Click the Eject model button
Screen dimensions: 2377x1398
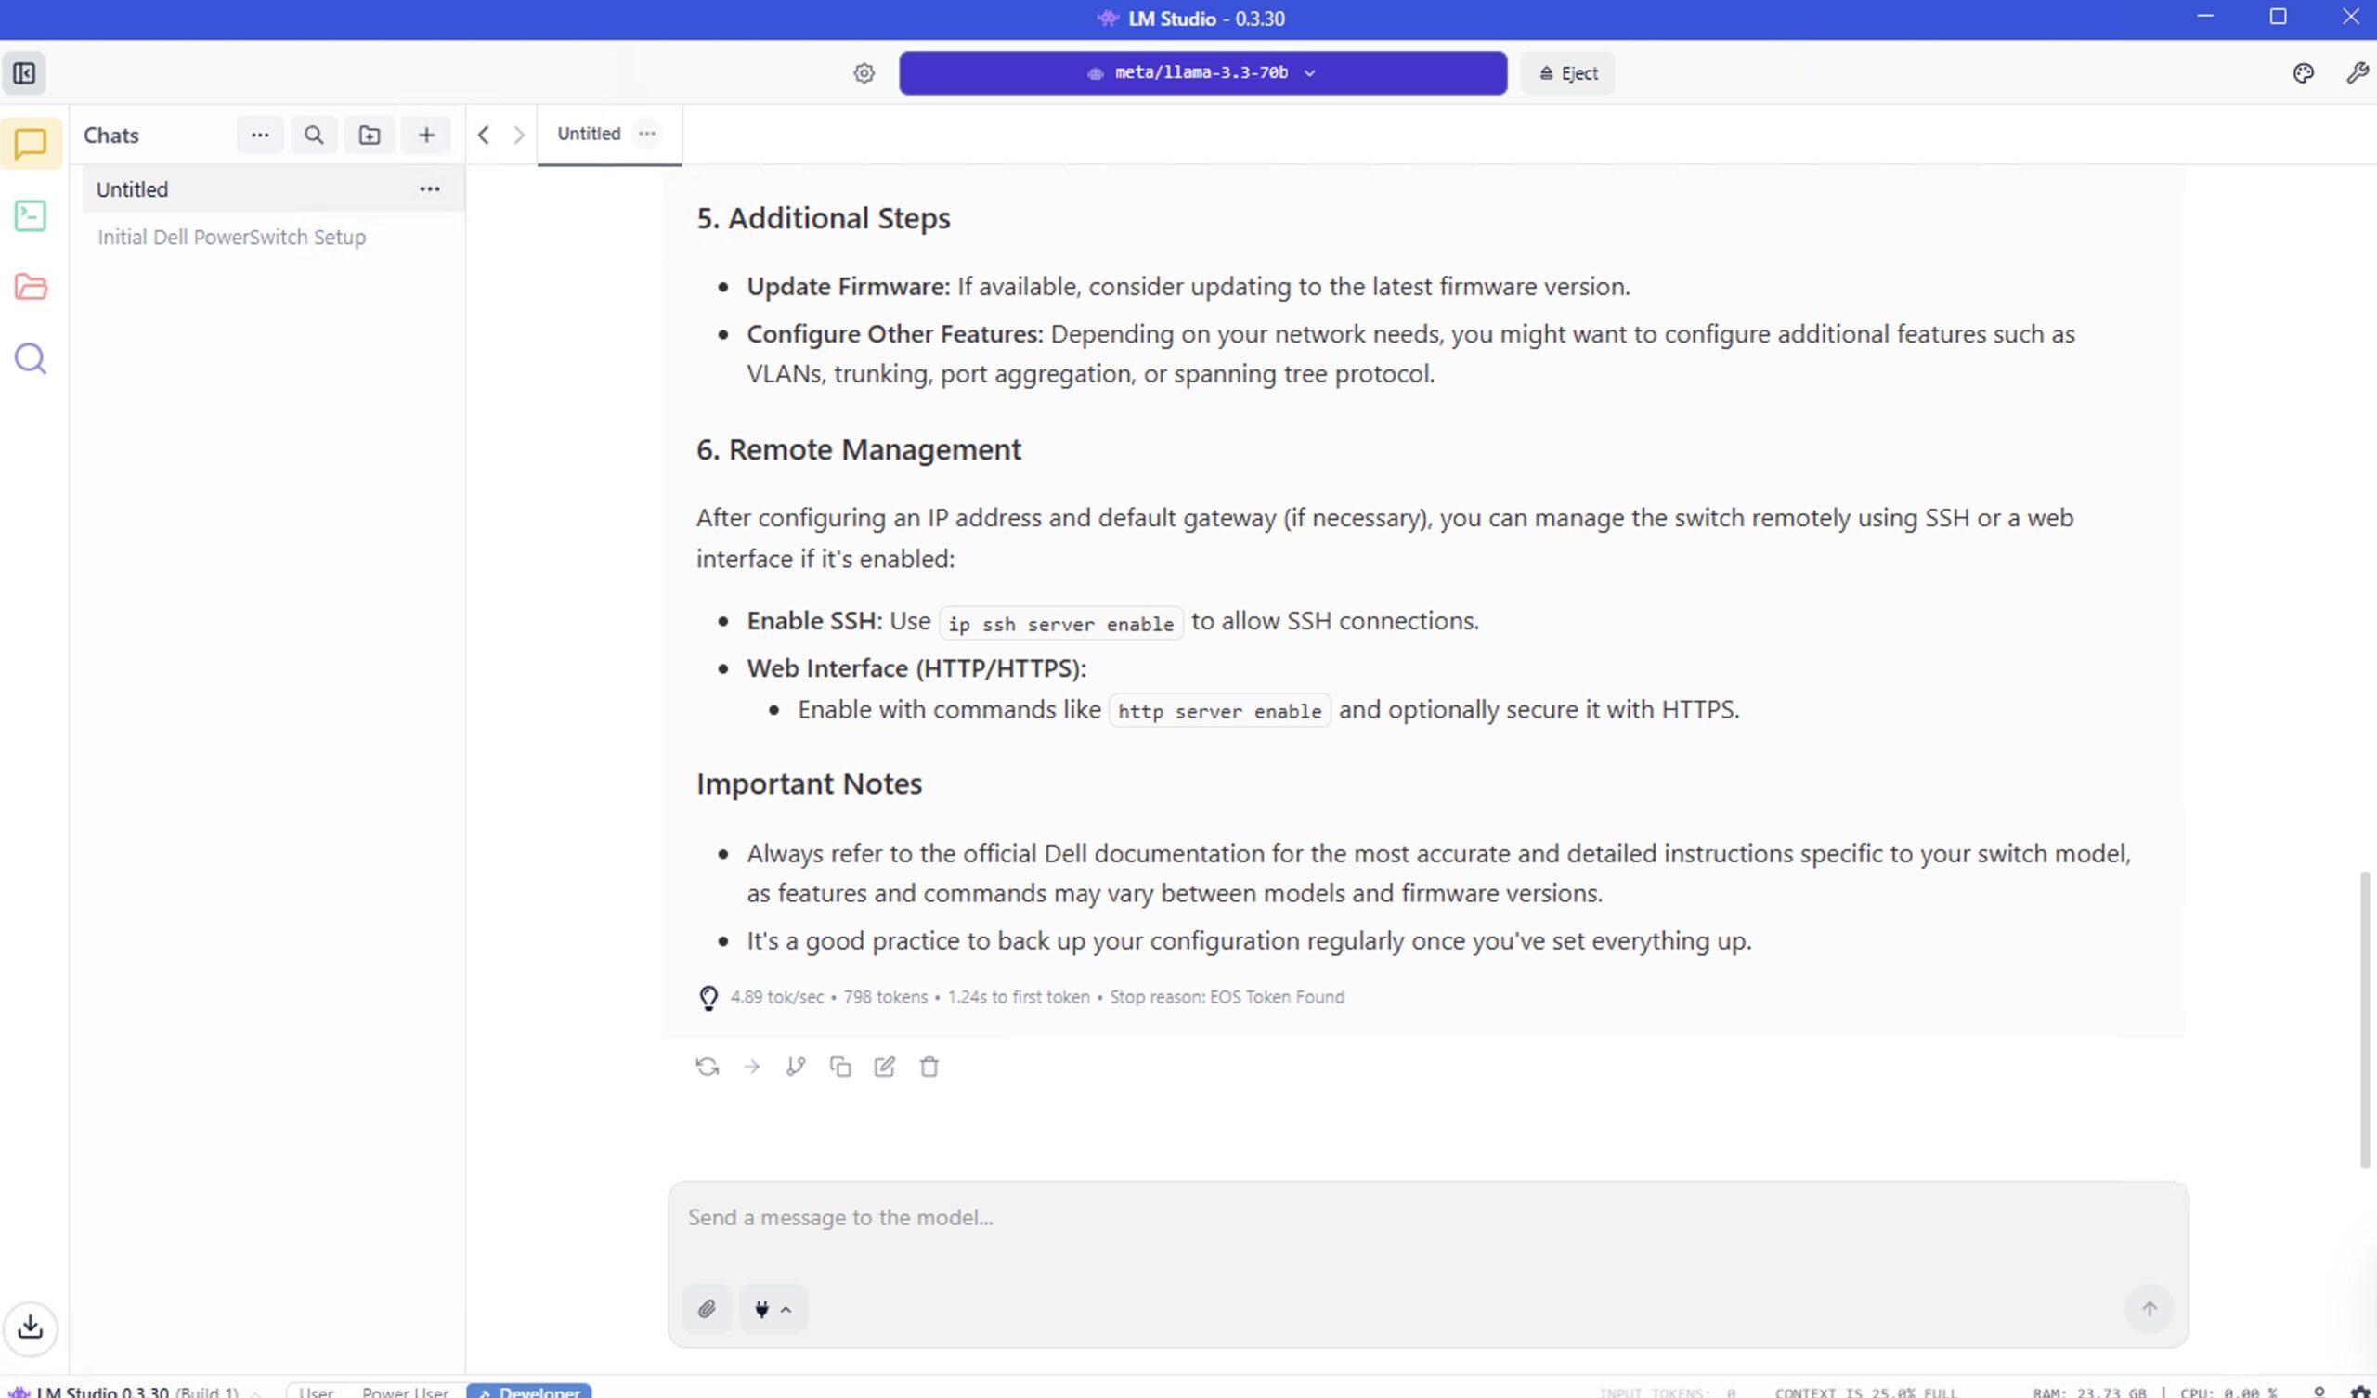pyautogui.click(x=1567, y=73)
